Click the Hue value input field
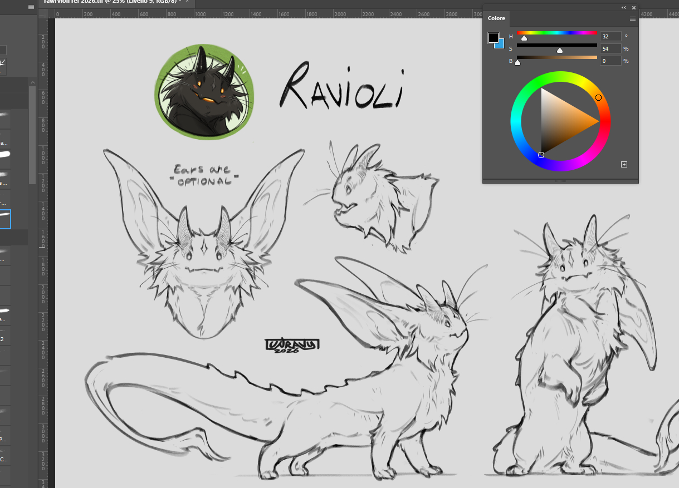Screen dimensions: 679x488 point(610,36)
